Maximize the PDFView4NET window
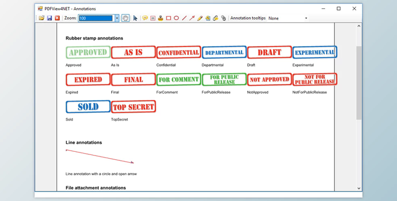Image resolution: width=397 pixels, height=201 pixels. (x=339, y=8)
